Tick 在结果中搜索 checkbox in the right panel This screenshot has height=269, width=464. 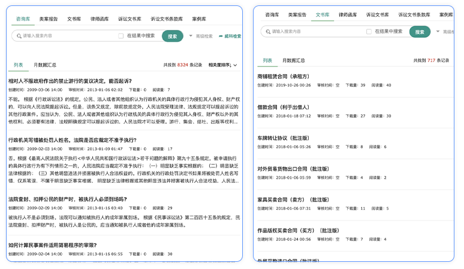(369, 32)
